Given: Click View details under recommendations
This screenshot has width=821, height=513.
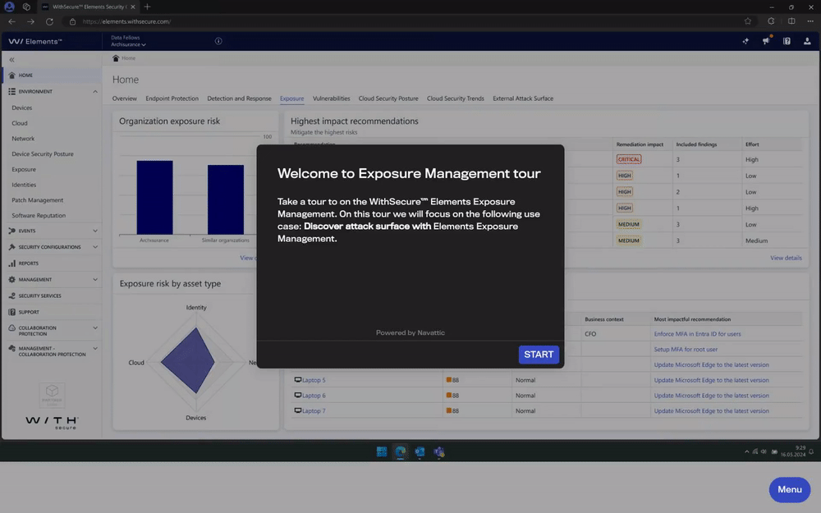Looking at the screenshot, I should point(786,258).
